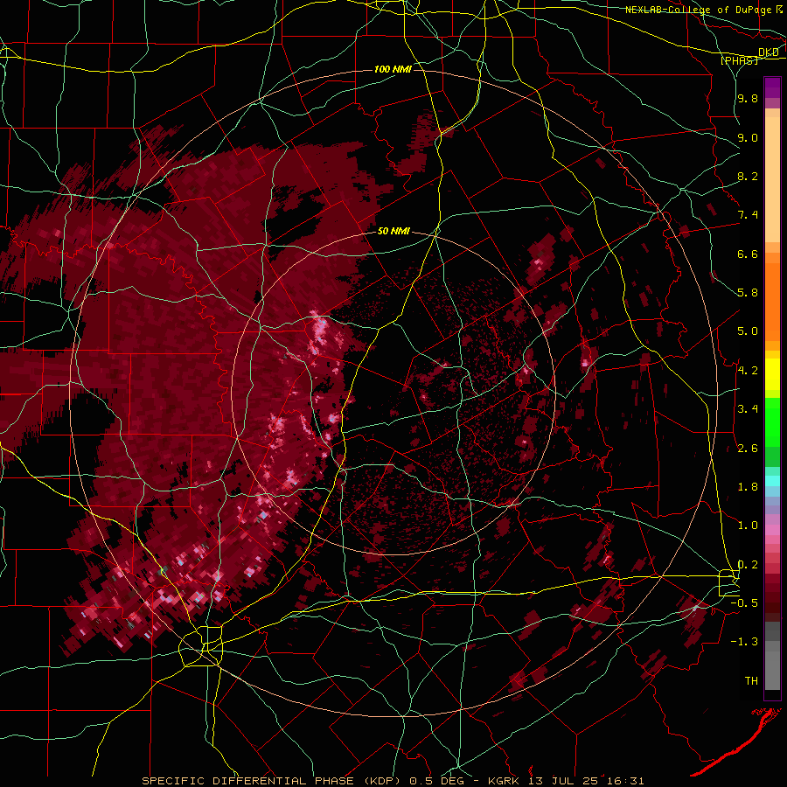The width and height of the screenshot is (787, 787).
Task: Click the -0.5 value on color scale
Action: pos(744,603)
